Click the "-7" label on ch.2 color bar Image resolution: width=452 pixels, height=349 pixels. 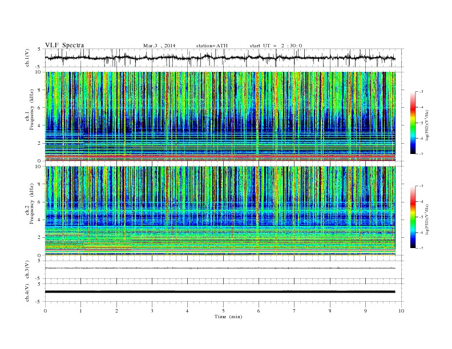coord(421,248)
